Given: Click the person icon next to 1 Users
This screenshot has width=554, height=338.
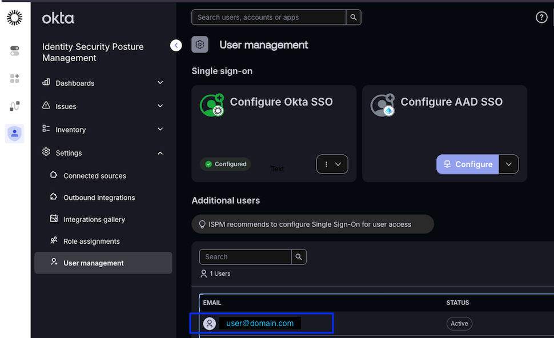Looking at the screenshot, I should [203, 273].
